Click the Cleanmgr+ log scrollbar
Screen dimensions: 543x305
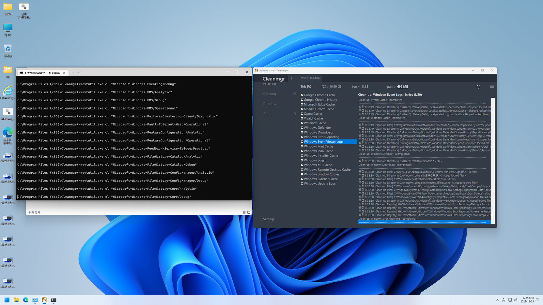pos(493,160)
